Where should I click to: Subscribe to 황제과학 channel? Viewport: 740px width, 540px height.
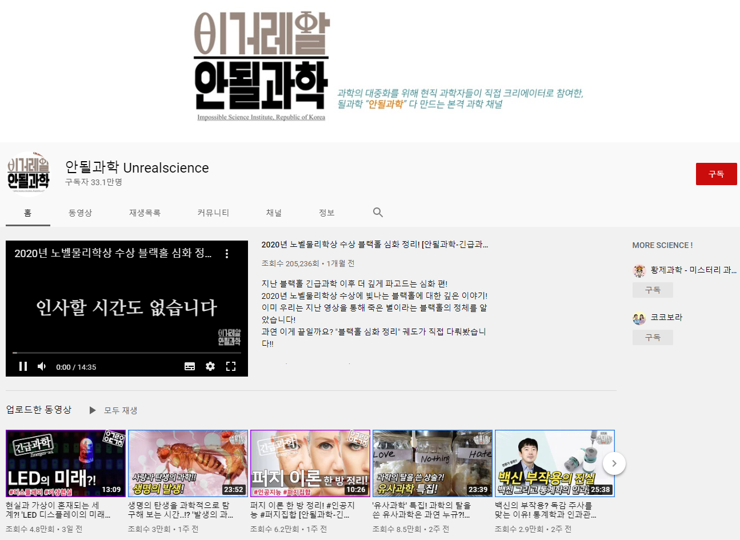[x=653, y=290]
